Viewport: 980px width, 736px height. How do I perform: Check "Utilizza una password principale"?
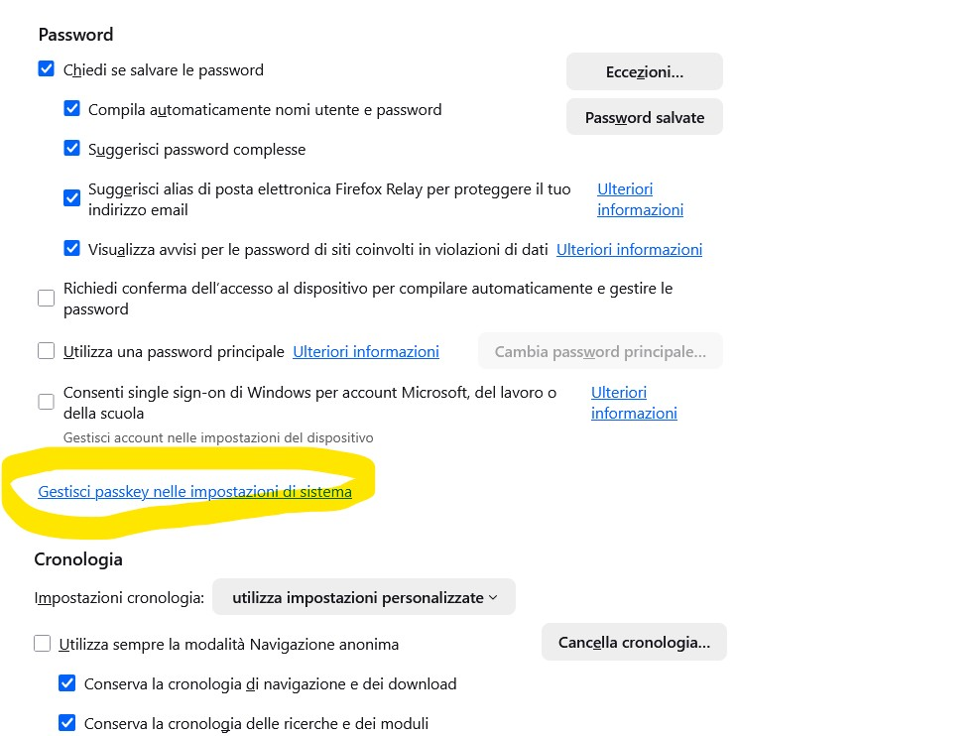point(46,350)
